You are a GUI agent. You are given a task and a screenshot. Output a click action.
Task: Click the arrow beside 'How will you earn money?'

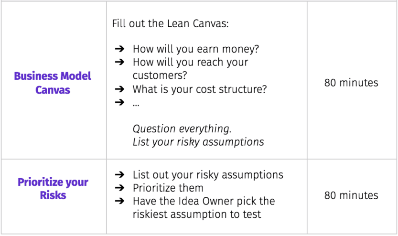[119, 49]
